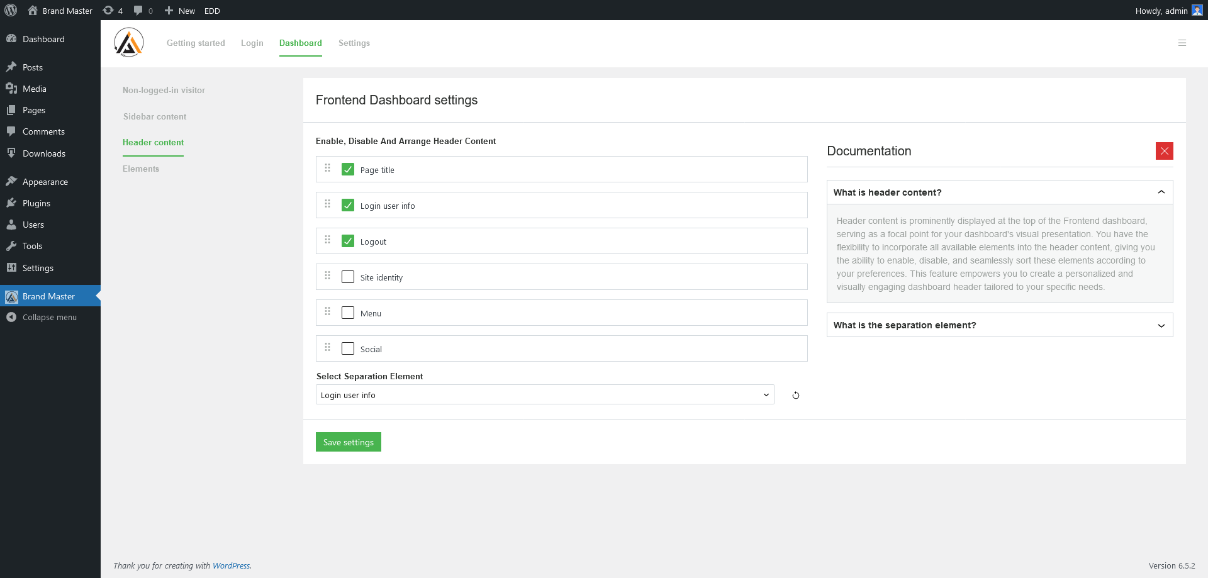This screenshot has height=578, width=1208.
Task: Open the Select Separation Element dropdown
Action: 545,394
